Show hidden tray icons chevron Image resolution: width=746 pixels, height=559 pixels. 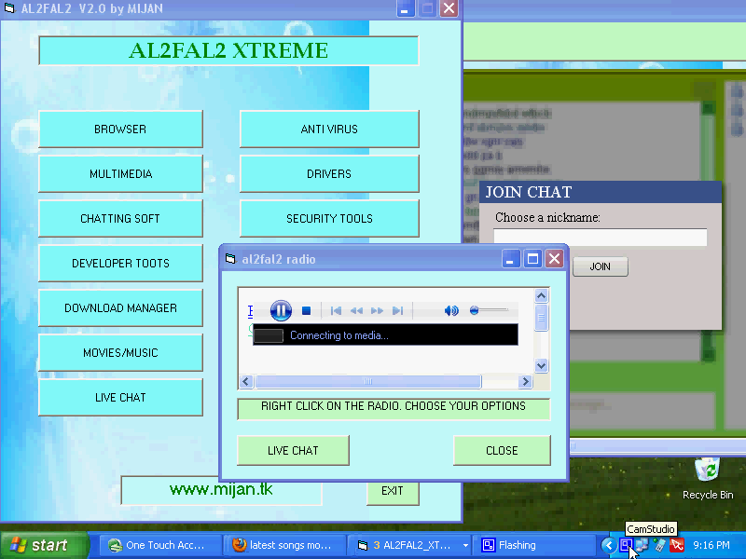(609, 545)
